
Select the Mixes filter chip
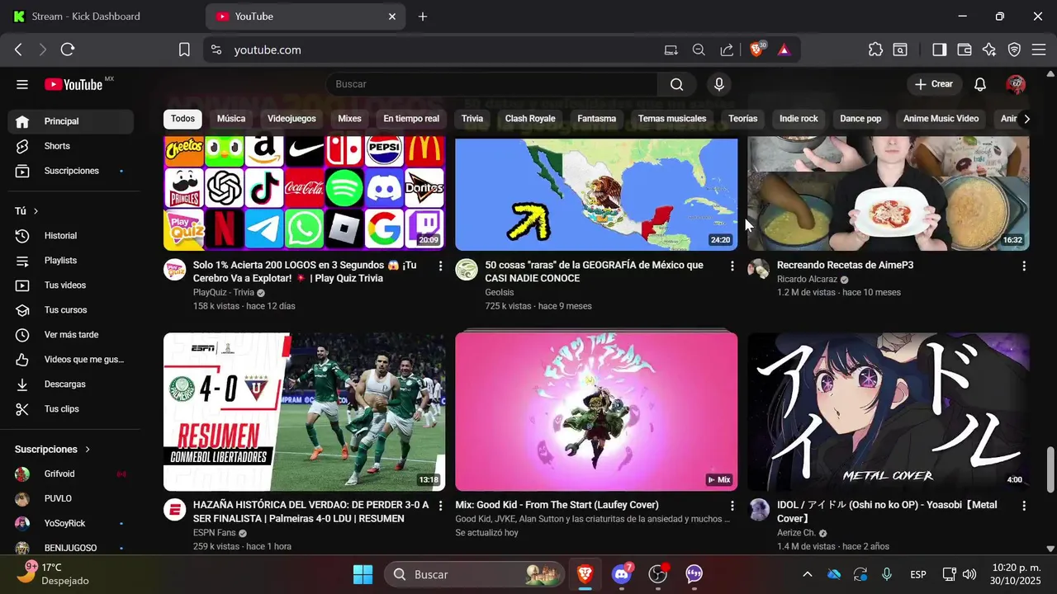349,119
